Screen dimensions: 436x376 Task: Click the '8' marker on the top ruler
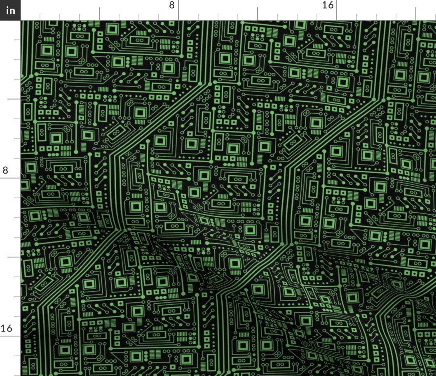(171, 6)
